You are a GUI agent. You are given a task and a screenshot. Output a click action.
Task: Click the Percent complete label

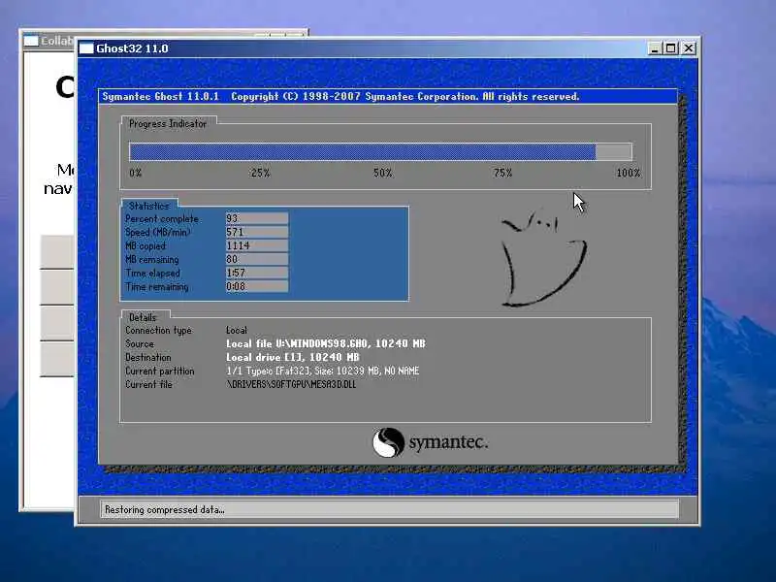click(x=162, y=219)
